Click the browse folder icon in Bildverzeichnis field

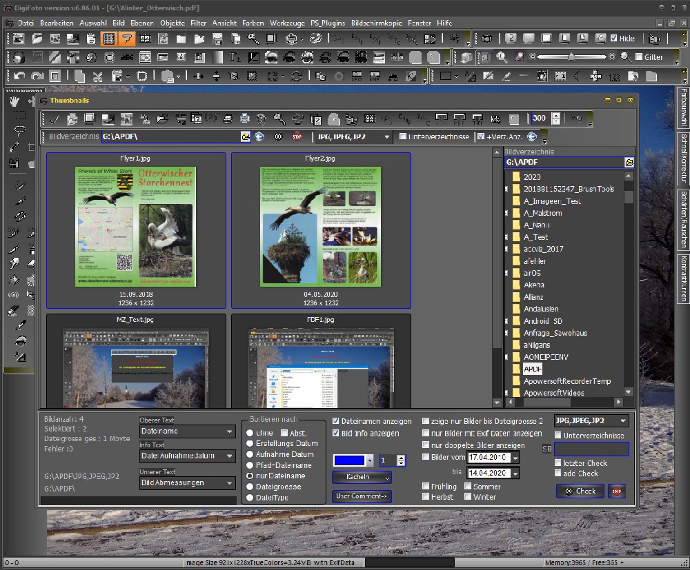click(x=245, y=136)
